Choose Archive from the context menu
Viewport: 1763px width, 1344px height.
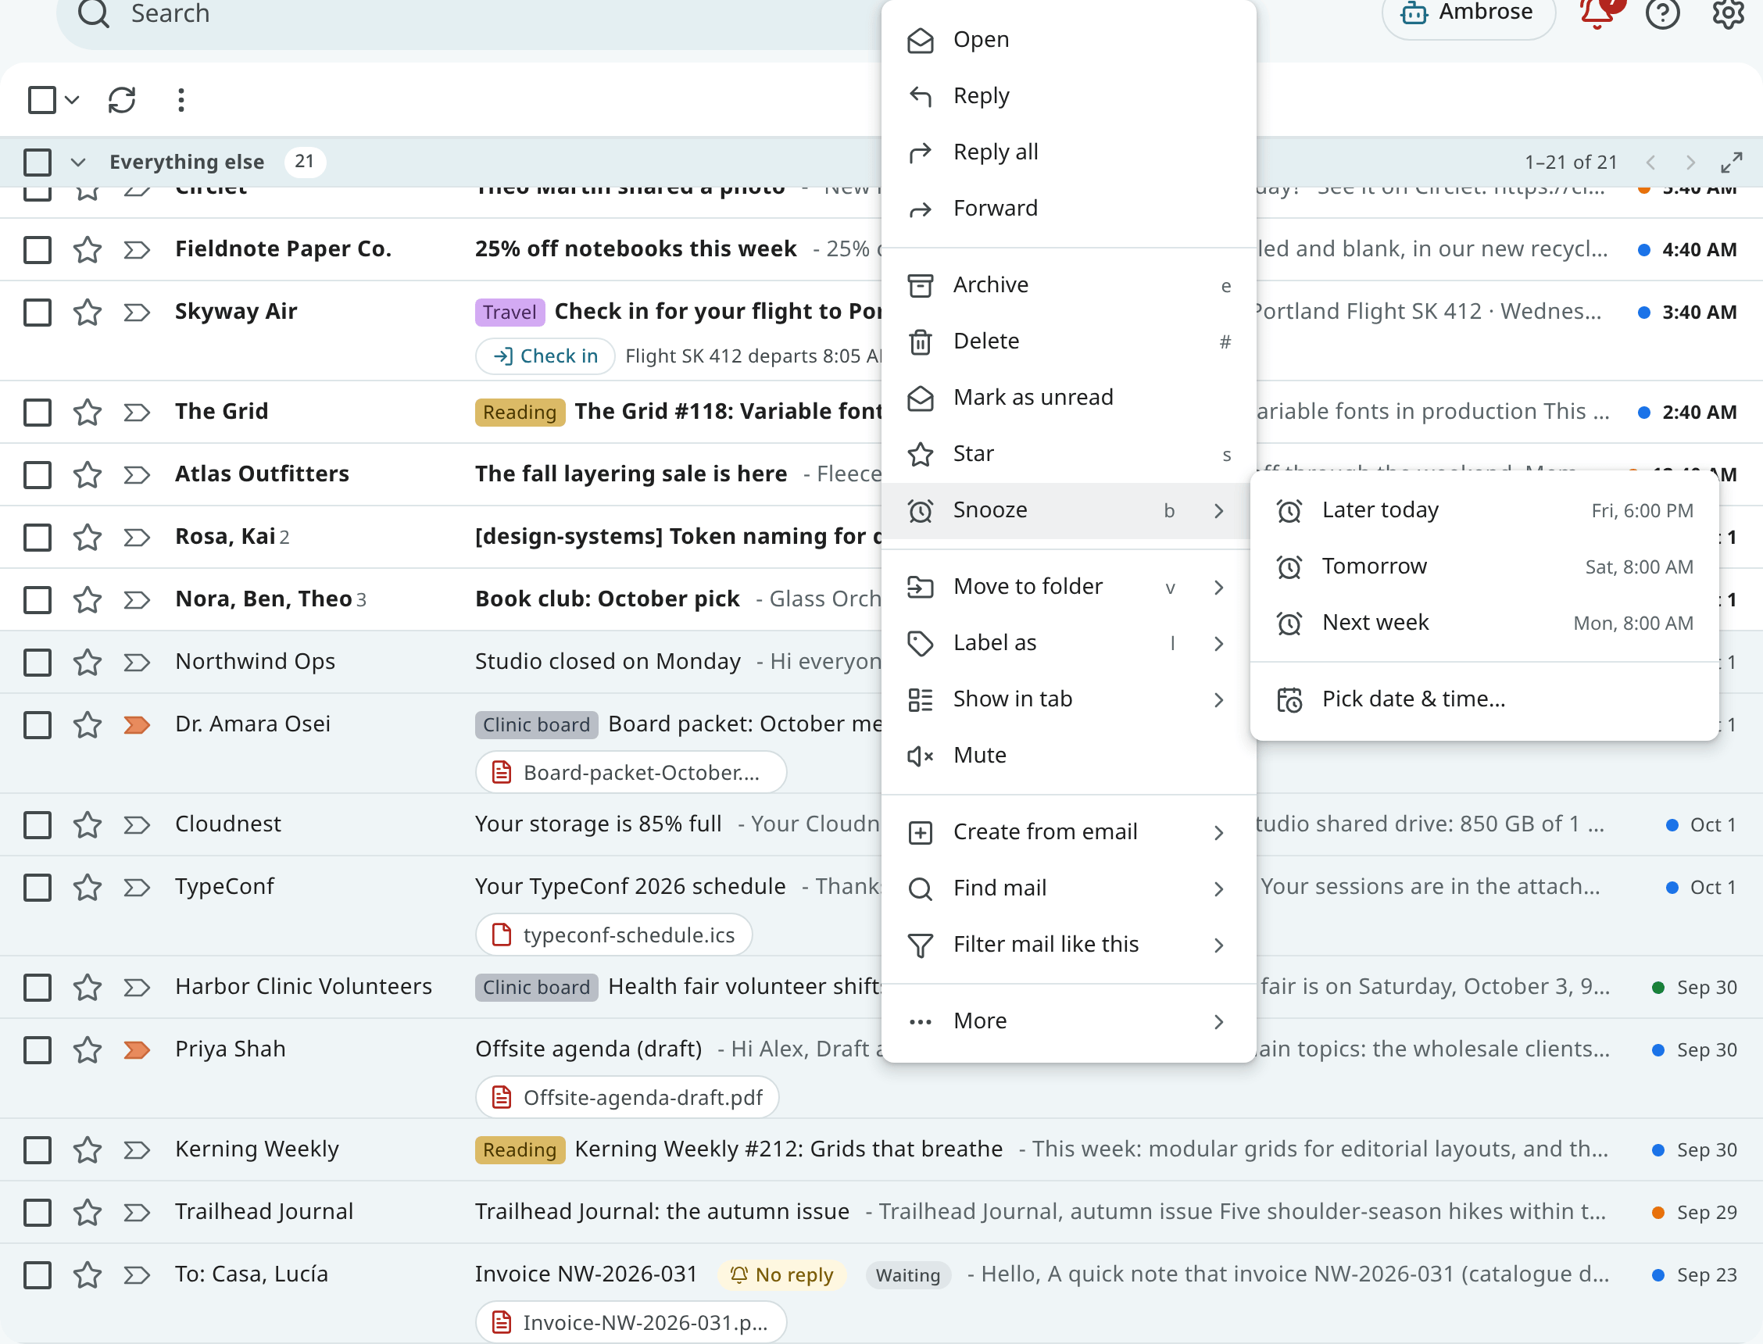1067,286
